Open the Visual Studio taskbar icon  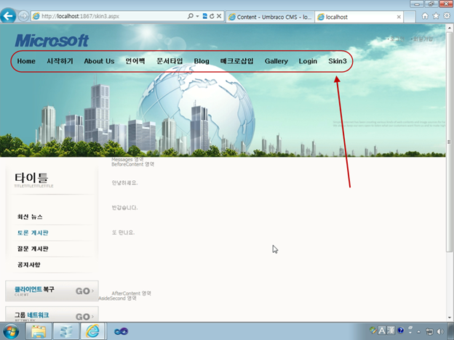click(121, 331)
